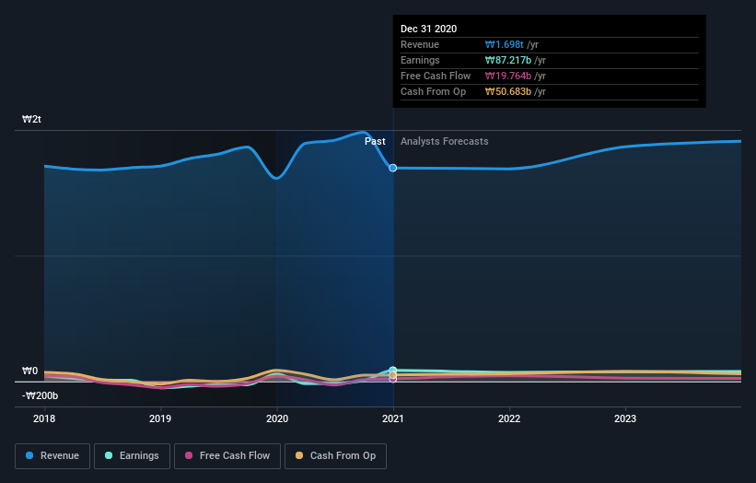Select the Revenue data point at 2021
Image resolution: width=756 pixels, height=483 pixels.
[393, 168]
